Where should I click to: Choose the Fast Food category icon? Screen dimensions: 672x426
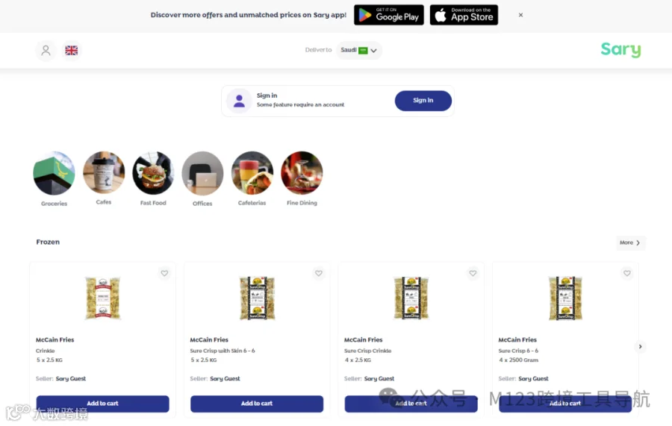(x=153, y=173)
